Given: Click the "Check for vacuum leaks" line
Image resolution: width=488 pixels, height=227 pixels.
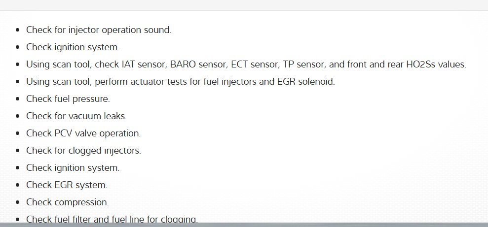Looking at the screenshot, I should 76,116.
